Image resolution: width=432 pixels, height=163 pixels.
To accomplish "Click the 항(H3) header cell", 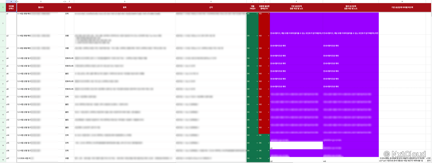I will pos(41,8).
